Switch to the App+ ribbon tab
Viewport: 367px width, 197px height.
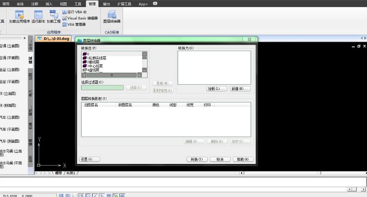pyautogui.click(x=143, y=4)
